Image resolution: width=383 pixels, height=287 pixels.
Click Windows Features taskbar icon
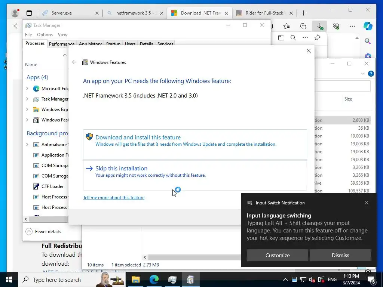190,280
